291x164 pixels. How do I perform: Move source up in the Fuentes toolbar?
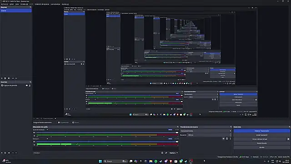point(13,153)
